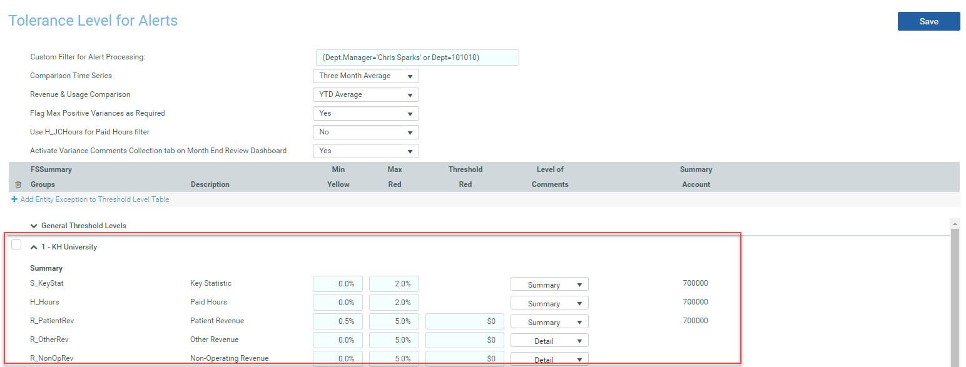Click the plus icon for adding entity exception
This screenshot has width=966, height=367.
pos(14,199)
